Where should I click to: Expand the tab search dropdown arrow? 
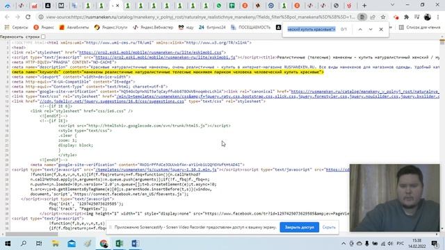click(x=392, y=5)
